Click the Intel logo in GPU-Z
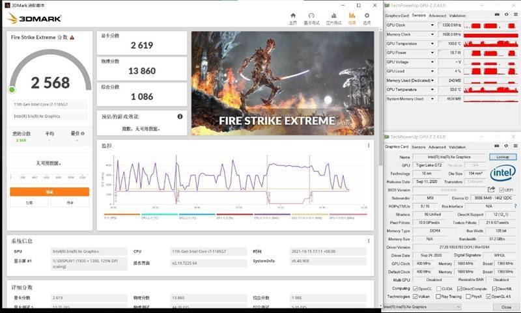 point(503,172)
